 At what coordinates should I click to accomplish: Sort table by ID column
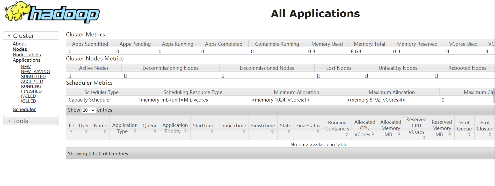(x=71, y=128)
